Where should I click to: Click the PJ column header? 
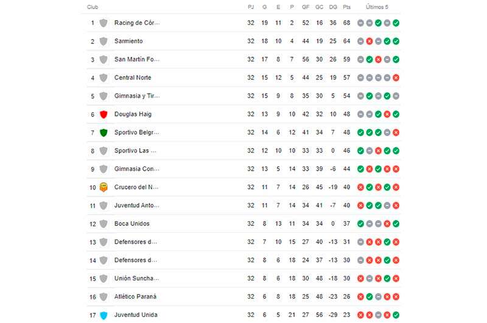(251, 7)
